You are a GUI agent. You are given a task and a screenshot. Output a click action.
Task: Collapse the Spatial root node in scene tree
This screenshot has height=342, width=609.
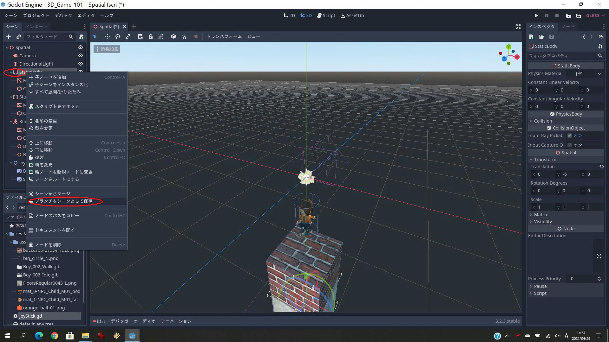tap(7, 47)
